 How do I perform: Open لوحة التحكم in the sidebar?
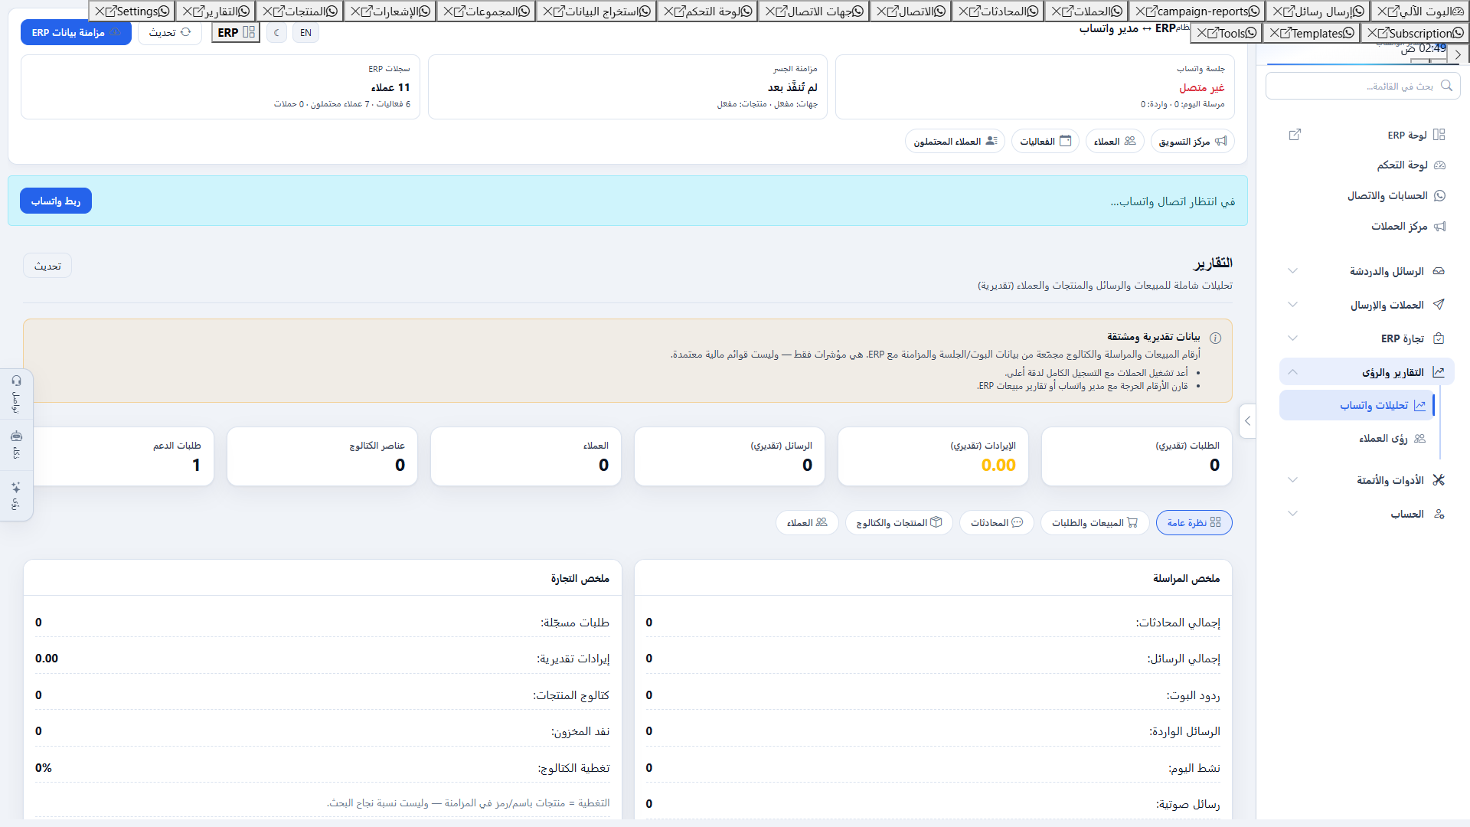click(x=1411, y=165)
